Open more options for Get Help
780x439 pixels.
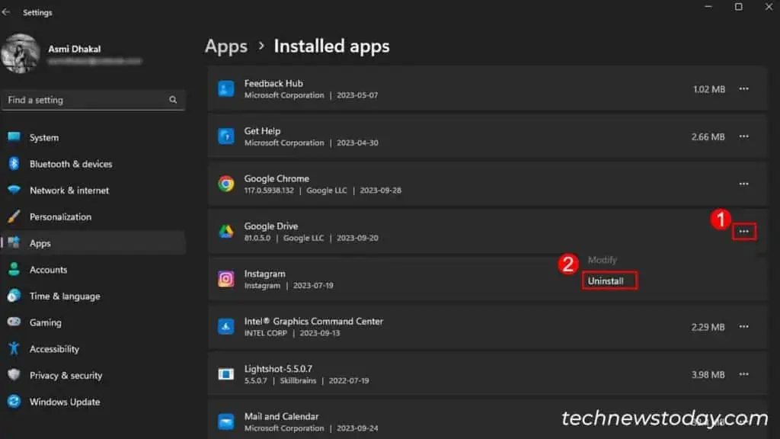(x=743, y=136)
